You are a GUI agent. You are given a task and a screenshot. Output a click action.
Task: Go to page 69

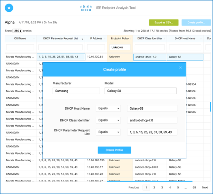194,187
